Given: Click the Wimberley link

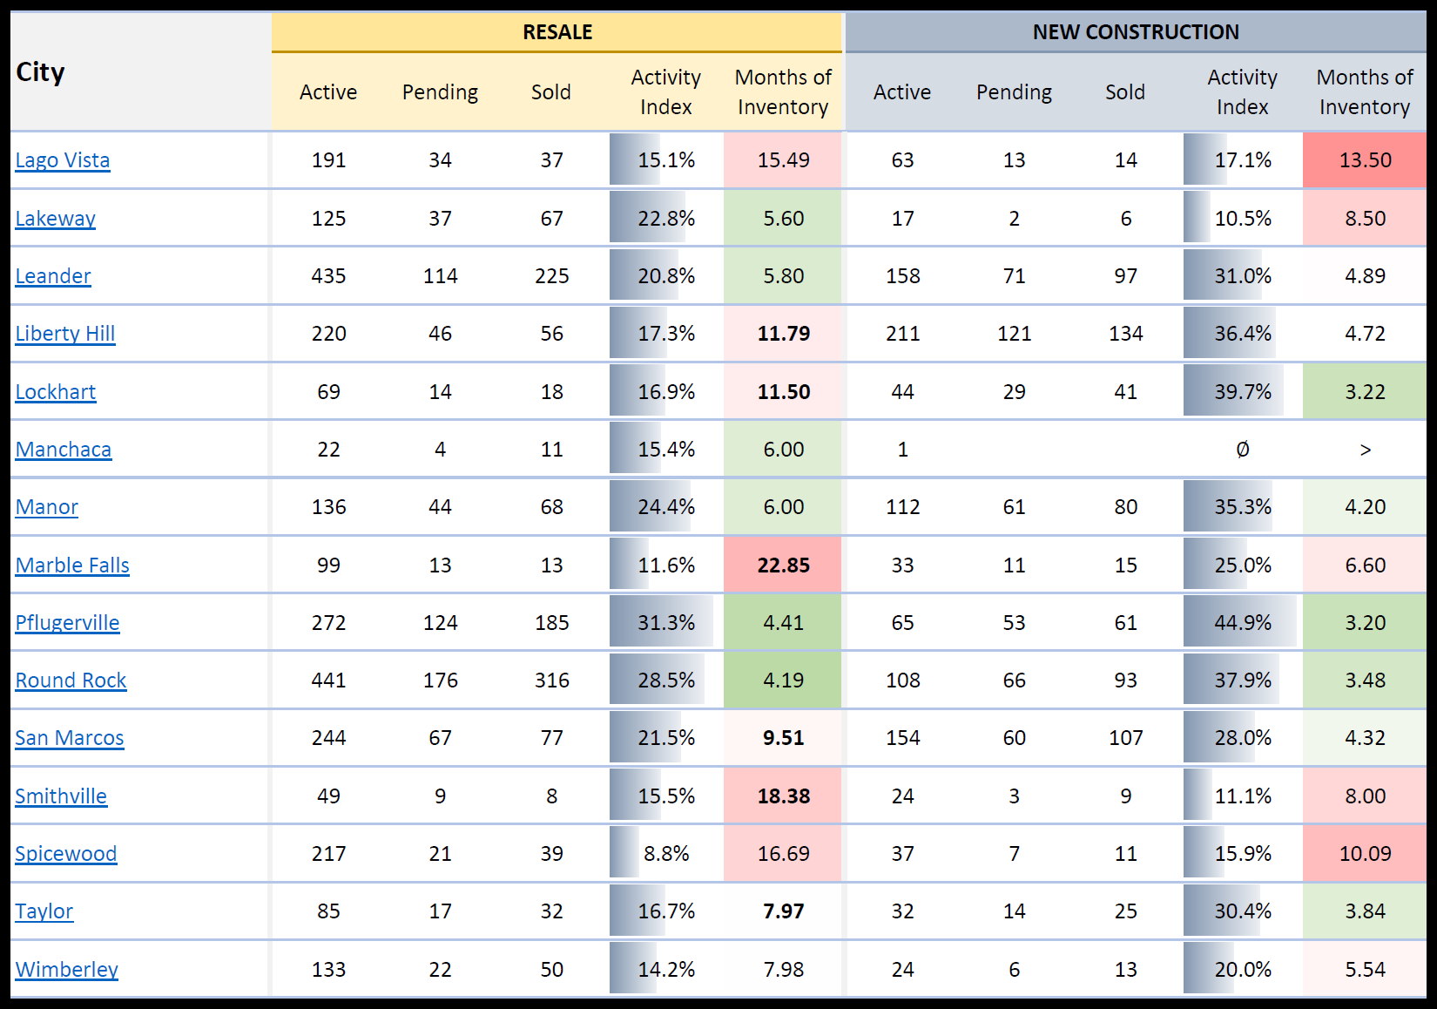Looking at the screenshot, I should (67, 970).
